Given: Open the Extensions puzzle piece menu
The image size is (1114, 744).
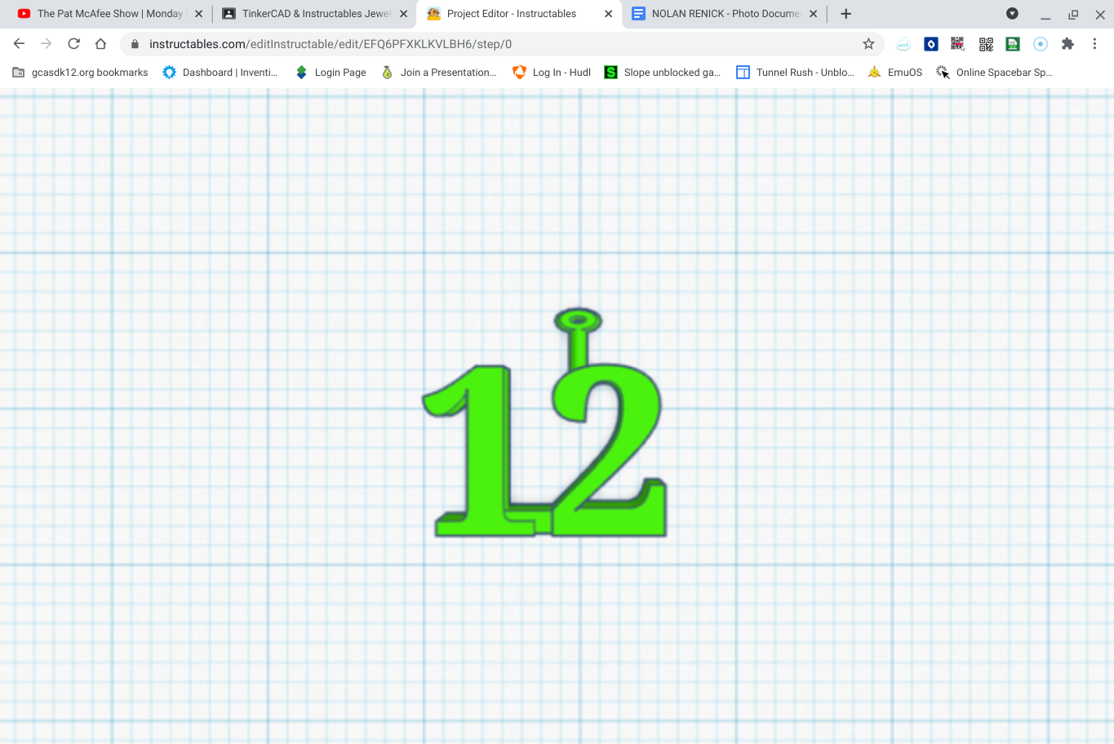Looking at the screenshot, I should click(x=1067, y=44).
